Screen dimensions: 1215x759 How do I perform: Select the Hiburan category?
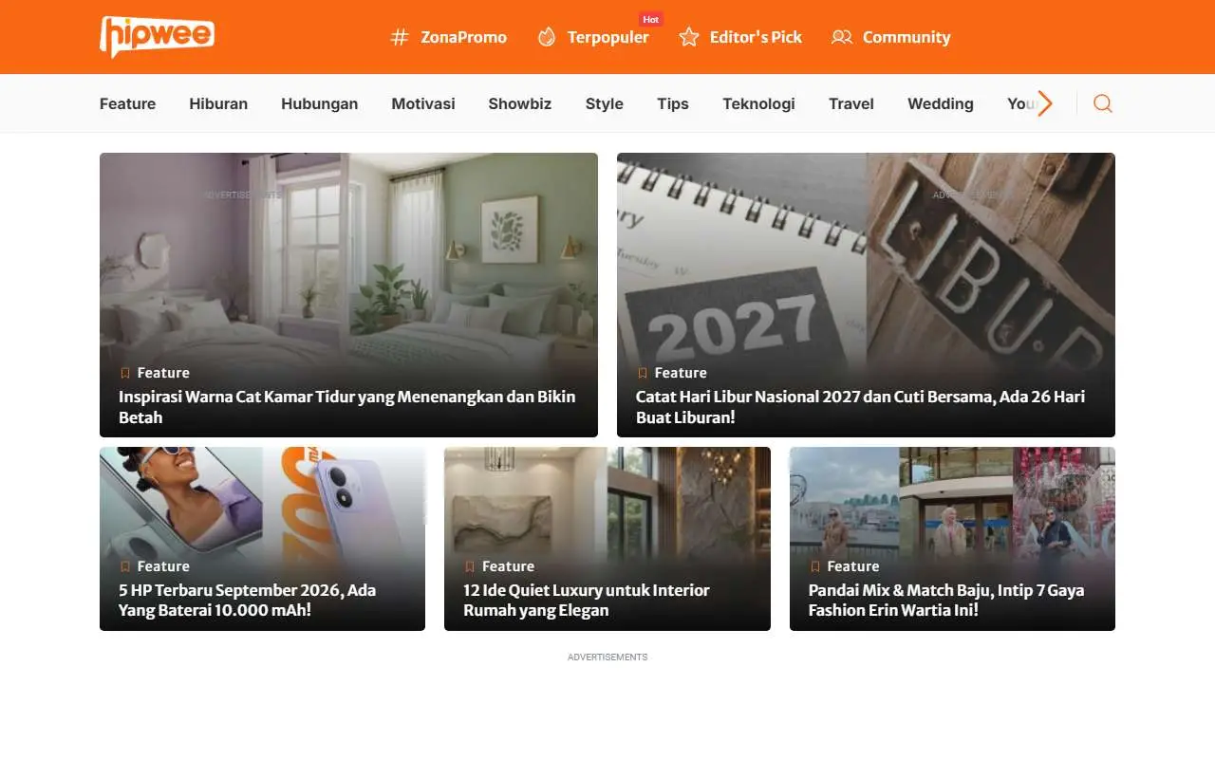[218, 103]
